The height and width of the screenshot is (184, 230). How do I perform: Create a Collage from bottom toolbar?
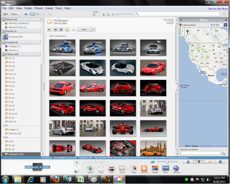click(x=155, y=168)
